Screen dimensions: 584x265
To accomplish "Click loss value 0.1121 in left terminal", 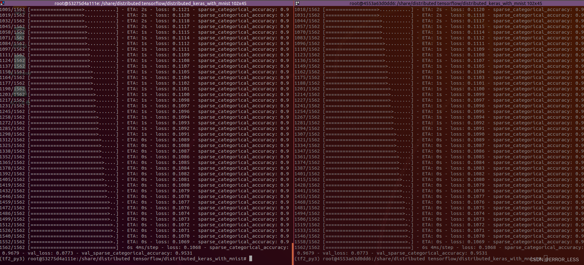I will tap(181, 9).
